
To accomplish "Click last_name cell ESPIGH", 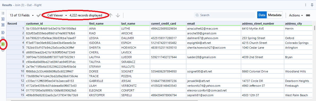I will pos(135,43).
